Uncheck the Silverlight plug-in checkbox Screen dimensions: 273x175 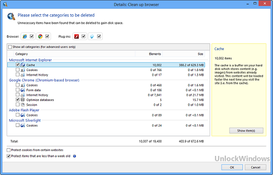pyautogui.click(x=99, y=36)
